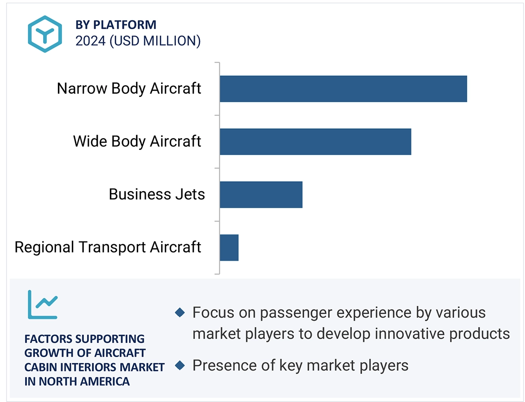Click the Wide Body Aircraft label
The width and height of the screenshot is (525, 402).
click(137, 141)
